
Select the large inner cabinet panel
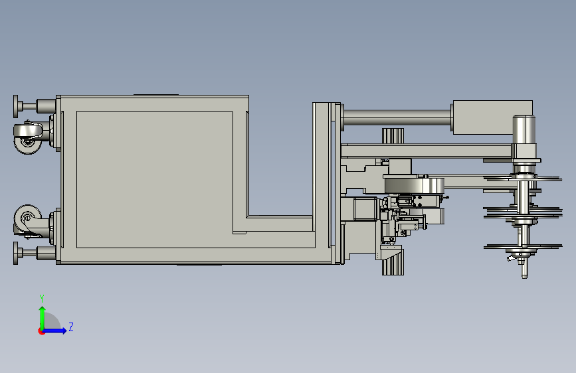pos(154,179)
